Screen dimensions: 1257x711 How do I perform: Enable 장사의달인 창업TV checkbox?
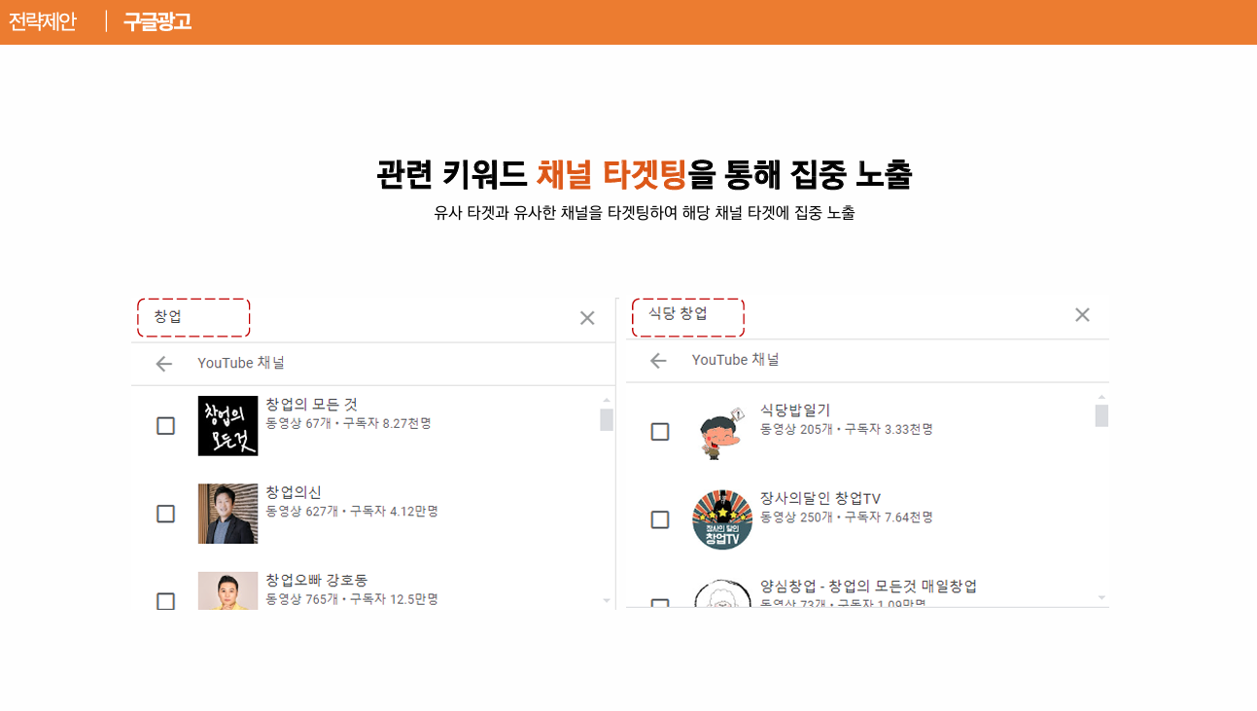660,519
